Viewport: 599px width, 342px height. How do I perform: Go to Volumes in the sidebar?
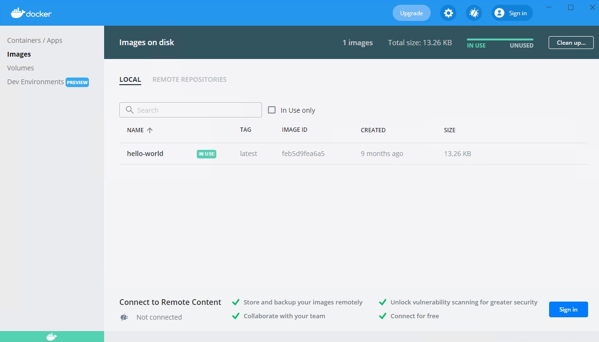coord(20,68)
